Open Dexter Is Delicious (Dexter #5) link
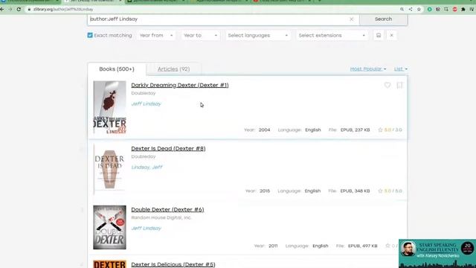Screen dimensions: 476x268 173,264
